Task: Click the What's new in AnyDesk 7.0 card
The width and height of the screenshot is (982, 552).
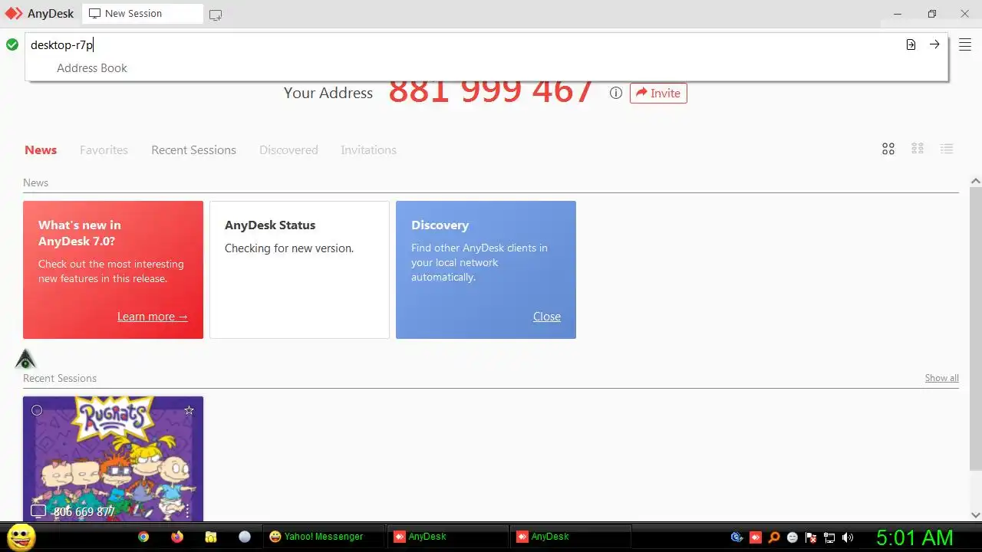Action: 113,270
